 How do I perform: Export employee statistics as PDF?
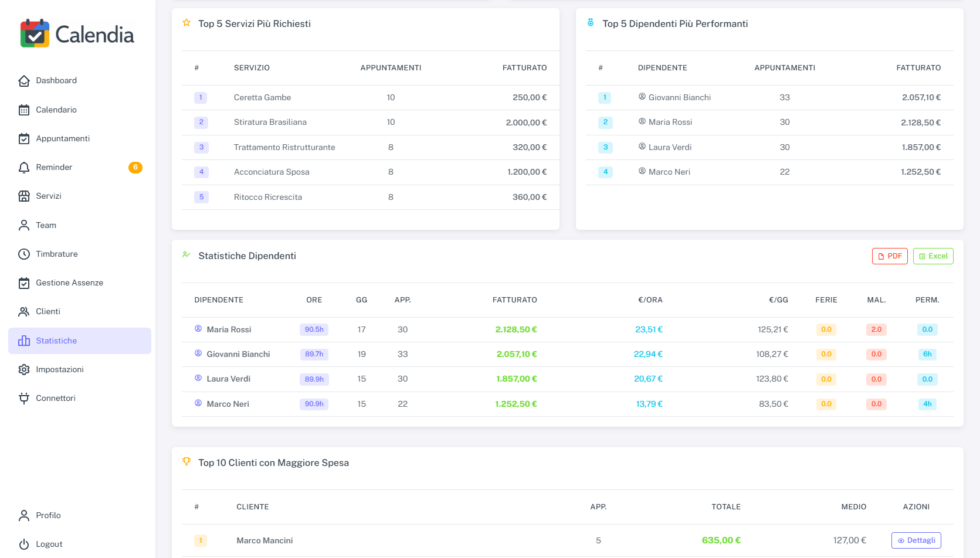point(889,256)
